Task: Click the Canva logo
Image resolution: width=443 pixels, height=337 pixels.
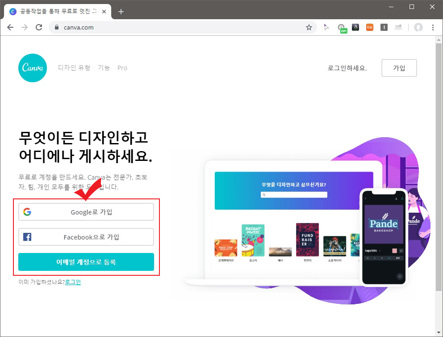Action: [x=33, y=68]
